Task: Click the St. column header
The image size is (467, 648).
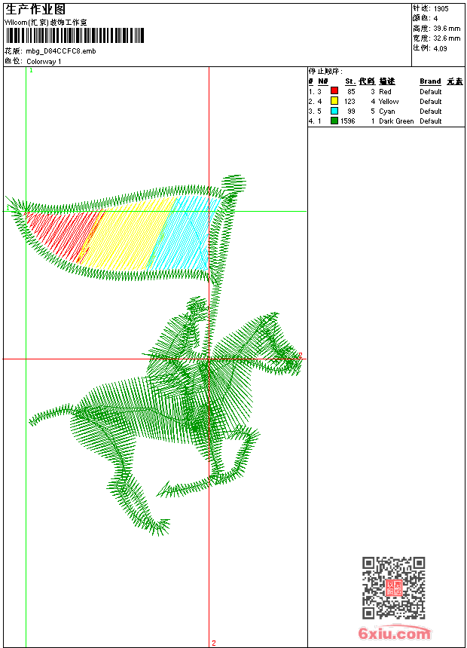Action: pyautogui.click(x=349, y=81)
